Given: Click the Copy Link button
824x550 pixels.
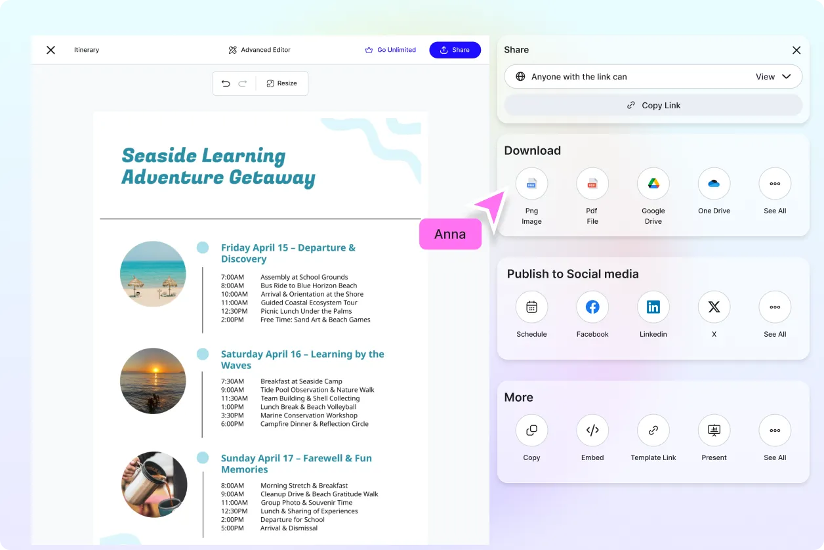Looking at the screenshot, I should click(653, 105).
